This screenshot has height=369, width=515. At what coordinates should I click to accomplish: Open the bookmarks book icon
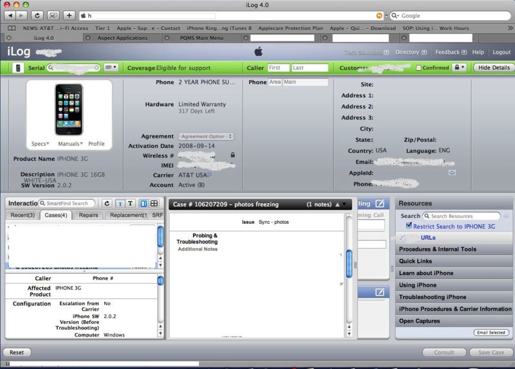pyautogui.click(x=12, y=28)
